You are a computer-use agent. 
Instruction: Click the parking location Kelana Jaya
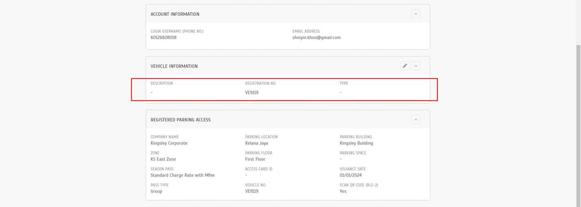coord(257,143)
